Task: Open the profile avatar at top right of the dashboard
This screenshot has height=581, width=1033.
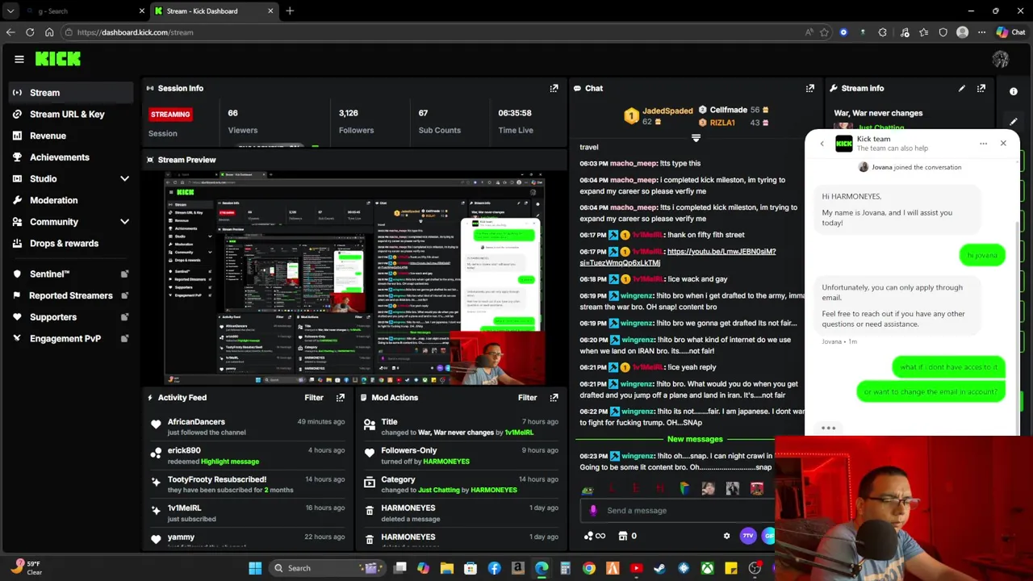Action: tap(1000, 59)
